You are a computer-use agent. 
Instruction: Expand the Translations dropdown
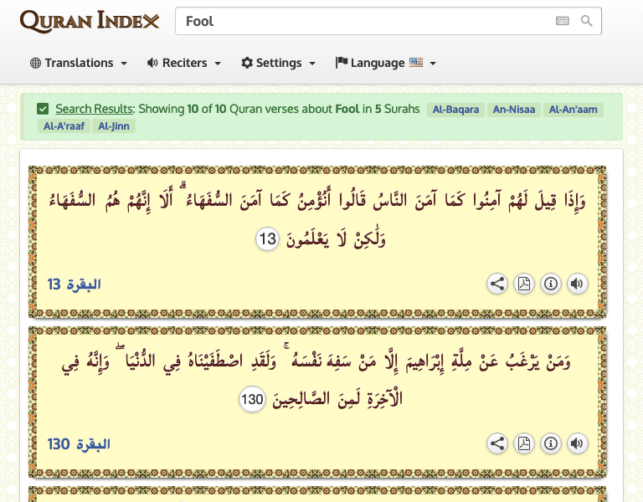tap(79, 63)
